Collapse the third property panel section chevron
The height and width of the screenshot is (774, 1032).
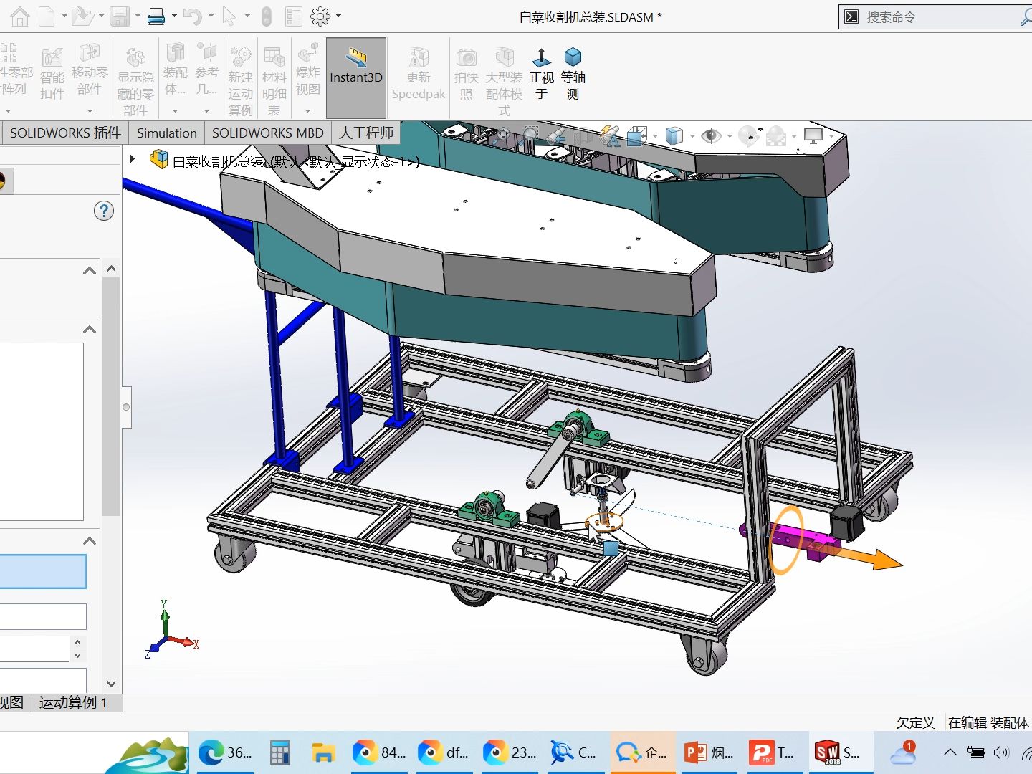click(90, 541)
